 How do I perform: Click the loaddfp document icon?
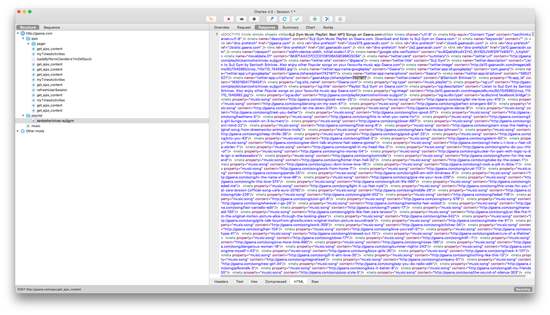tap(34, 59)
